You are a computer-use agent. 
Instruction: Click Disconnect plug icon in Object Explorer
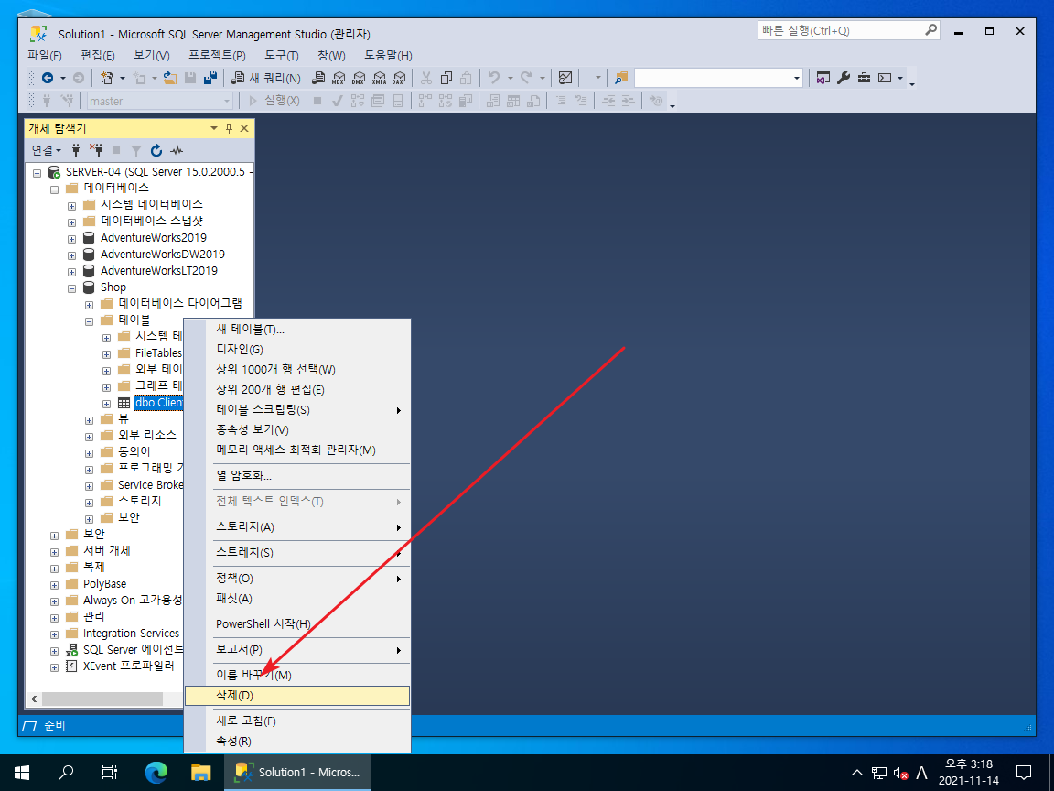pyautogui.click(x=96, y=150)
